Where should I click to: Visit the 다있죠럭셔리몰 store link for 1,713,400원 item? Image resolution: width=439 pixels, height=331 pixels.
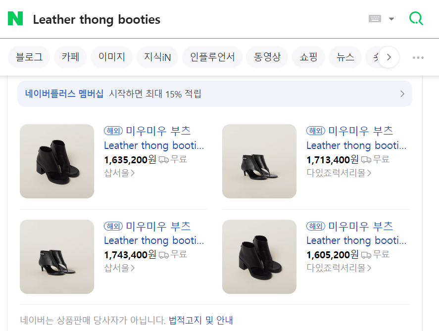click(x=339, y=173)
